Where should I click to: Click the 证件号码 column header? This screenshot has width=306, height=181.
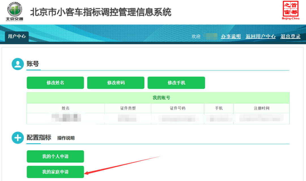[x=177, y=108]
